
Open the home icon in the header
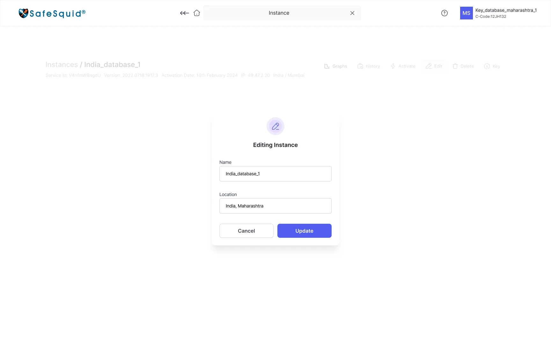[x=197, y=13]
